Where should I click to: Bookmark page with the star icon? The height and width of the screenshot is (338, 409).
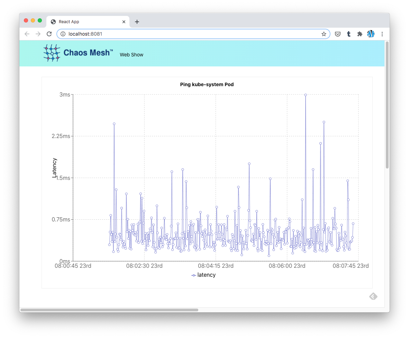click(x=324, y=34)
